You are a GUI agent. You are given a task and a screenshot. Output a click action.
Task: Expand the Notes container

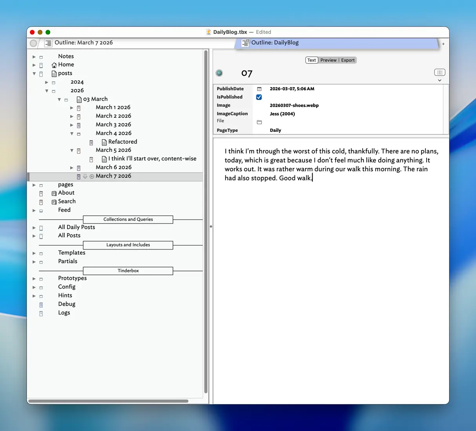pyautogui.click(x=34, y=56)
